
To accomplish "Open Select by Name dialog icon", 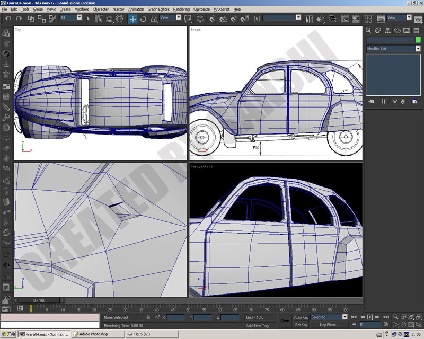I will pyautogui.click(x=99, y=19).
